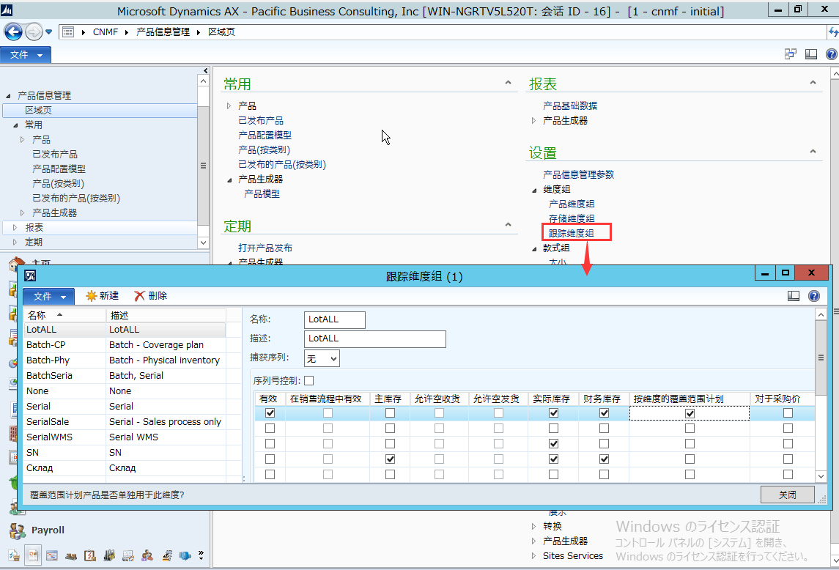
Task: Open 产品配置模型 link in the content area
Action: tap(265, 136)
